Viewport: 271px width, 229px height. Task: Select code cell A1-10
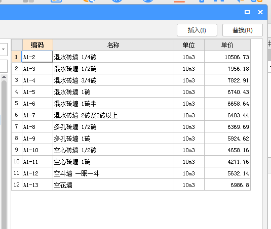tap(37, 150)
